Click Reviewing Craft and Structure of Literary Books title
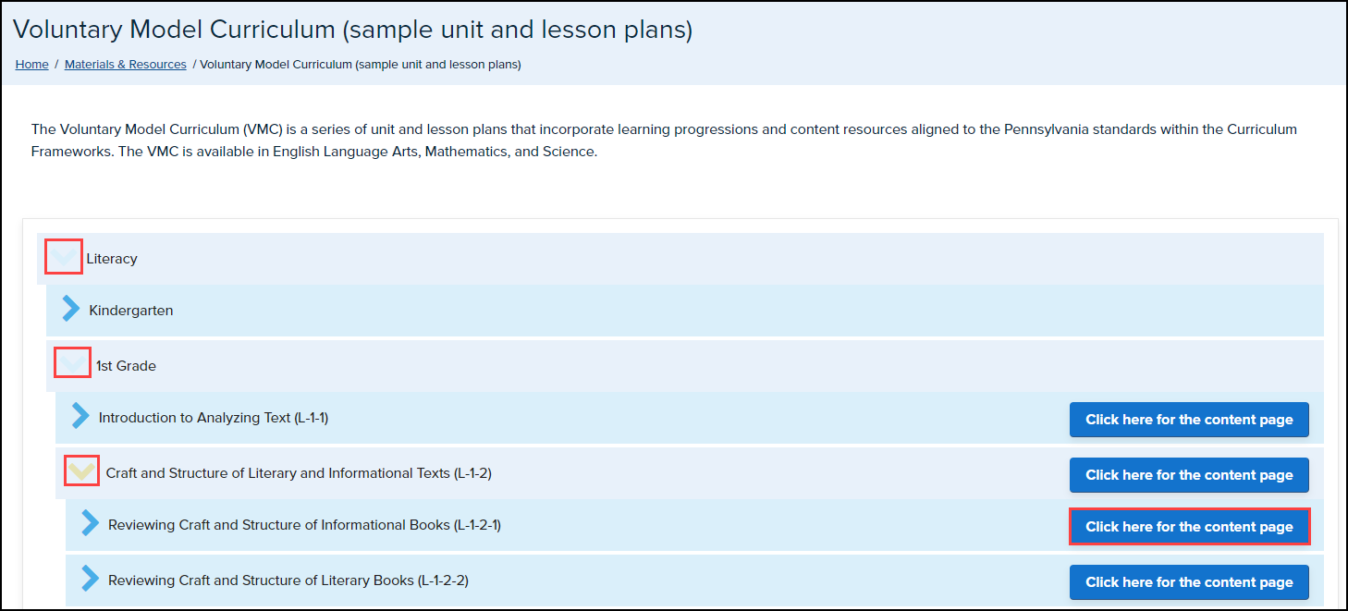The width and height of the screenshot is (1348, 611). (x=288, y=580)
